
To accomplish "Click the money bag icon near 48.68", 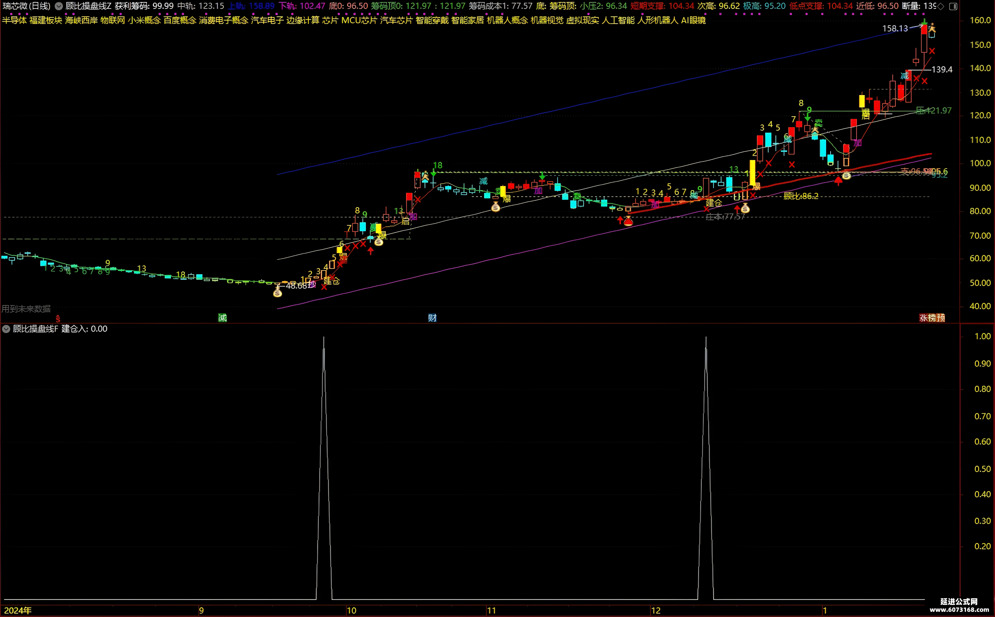I will (x=277, y=292).
